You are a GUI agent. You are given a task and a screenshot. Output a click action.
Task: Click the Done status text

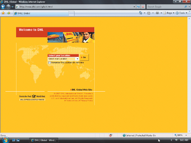point(3,135)
